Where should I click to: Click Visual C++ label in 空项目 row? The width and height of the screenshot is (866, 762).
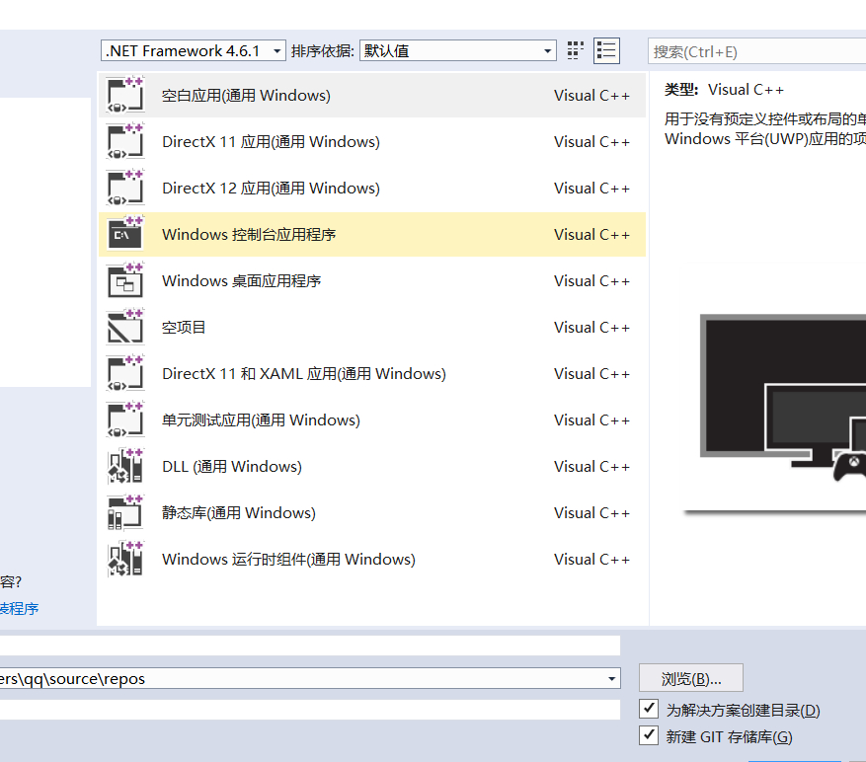pyautogui.click(x=592, y=328)
